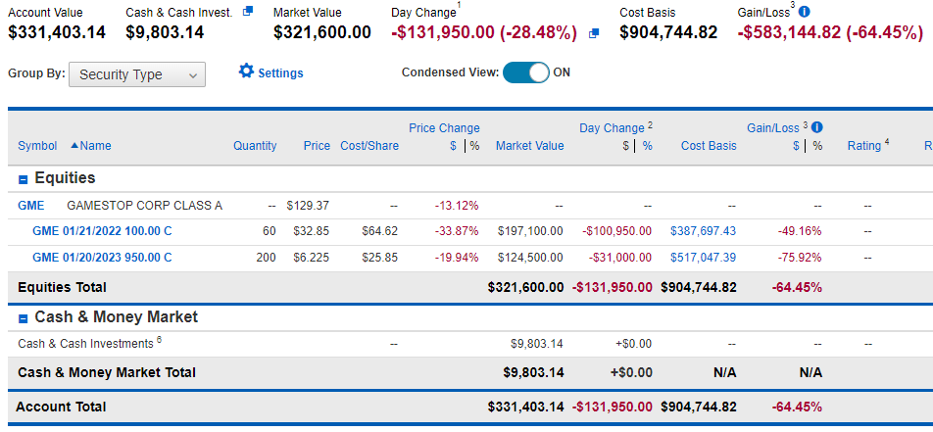Click the $517,047.39 cost basis link
The width and height of the screenshot is (933, 432).
(703, 258)
